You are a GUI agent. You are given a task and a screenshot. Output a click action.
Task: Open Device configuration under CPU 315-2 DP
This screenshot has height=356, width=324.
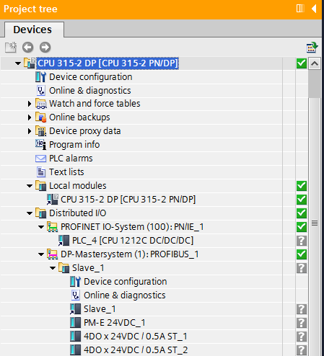point(91,77)
